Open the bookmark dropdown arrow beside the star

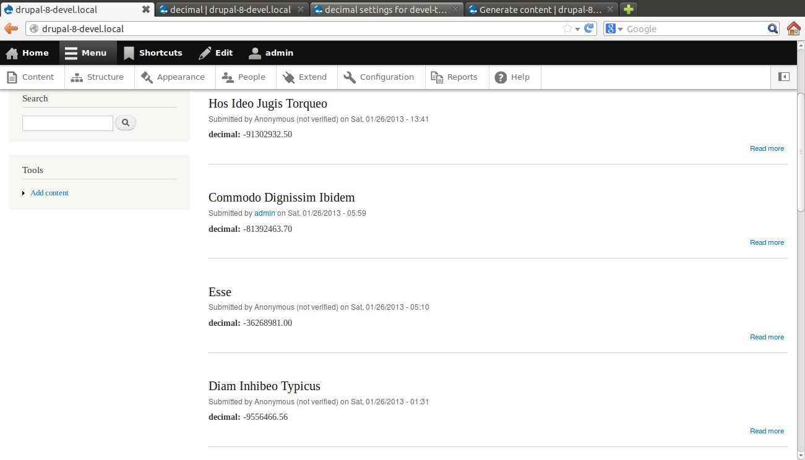(578, 28)
